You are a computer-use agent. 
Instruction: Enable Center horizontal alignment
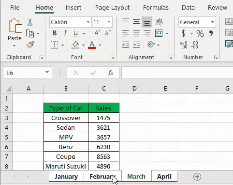click(x=136, y=33)
